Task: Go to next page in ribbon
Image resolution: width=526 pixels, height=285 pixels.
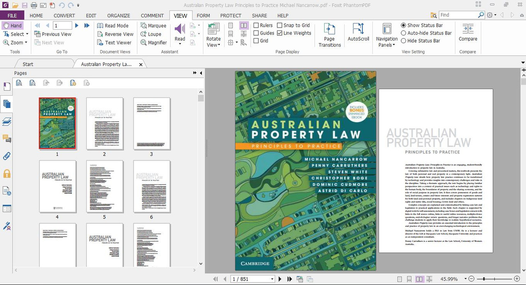Action: (76, 25)
